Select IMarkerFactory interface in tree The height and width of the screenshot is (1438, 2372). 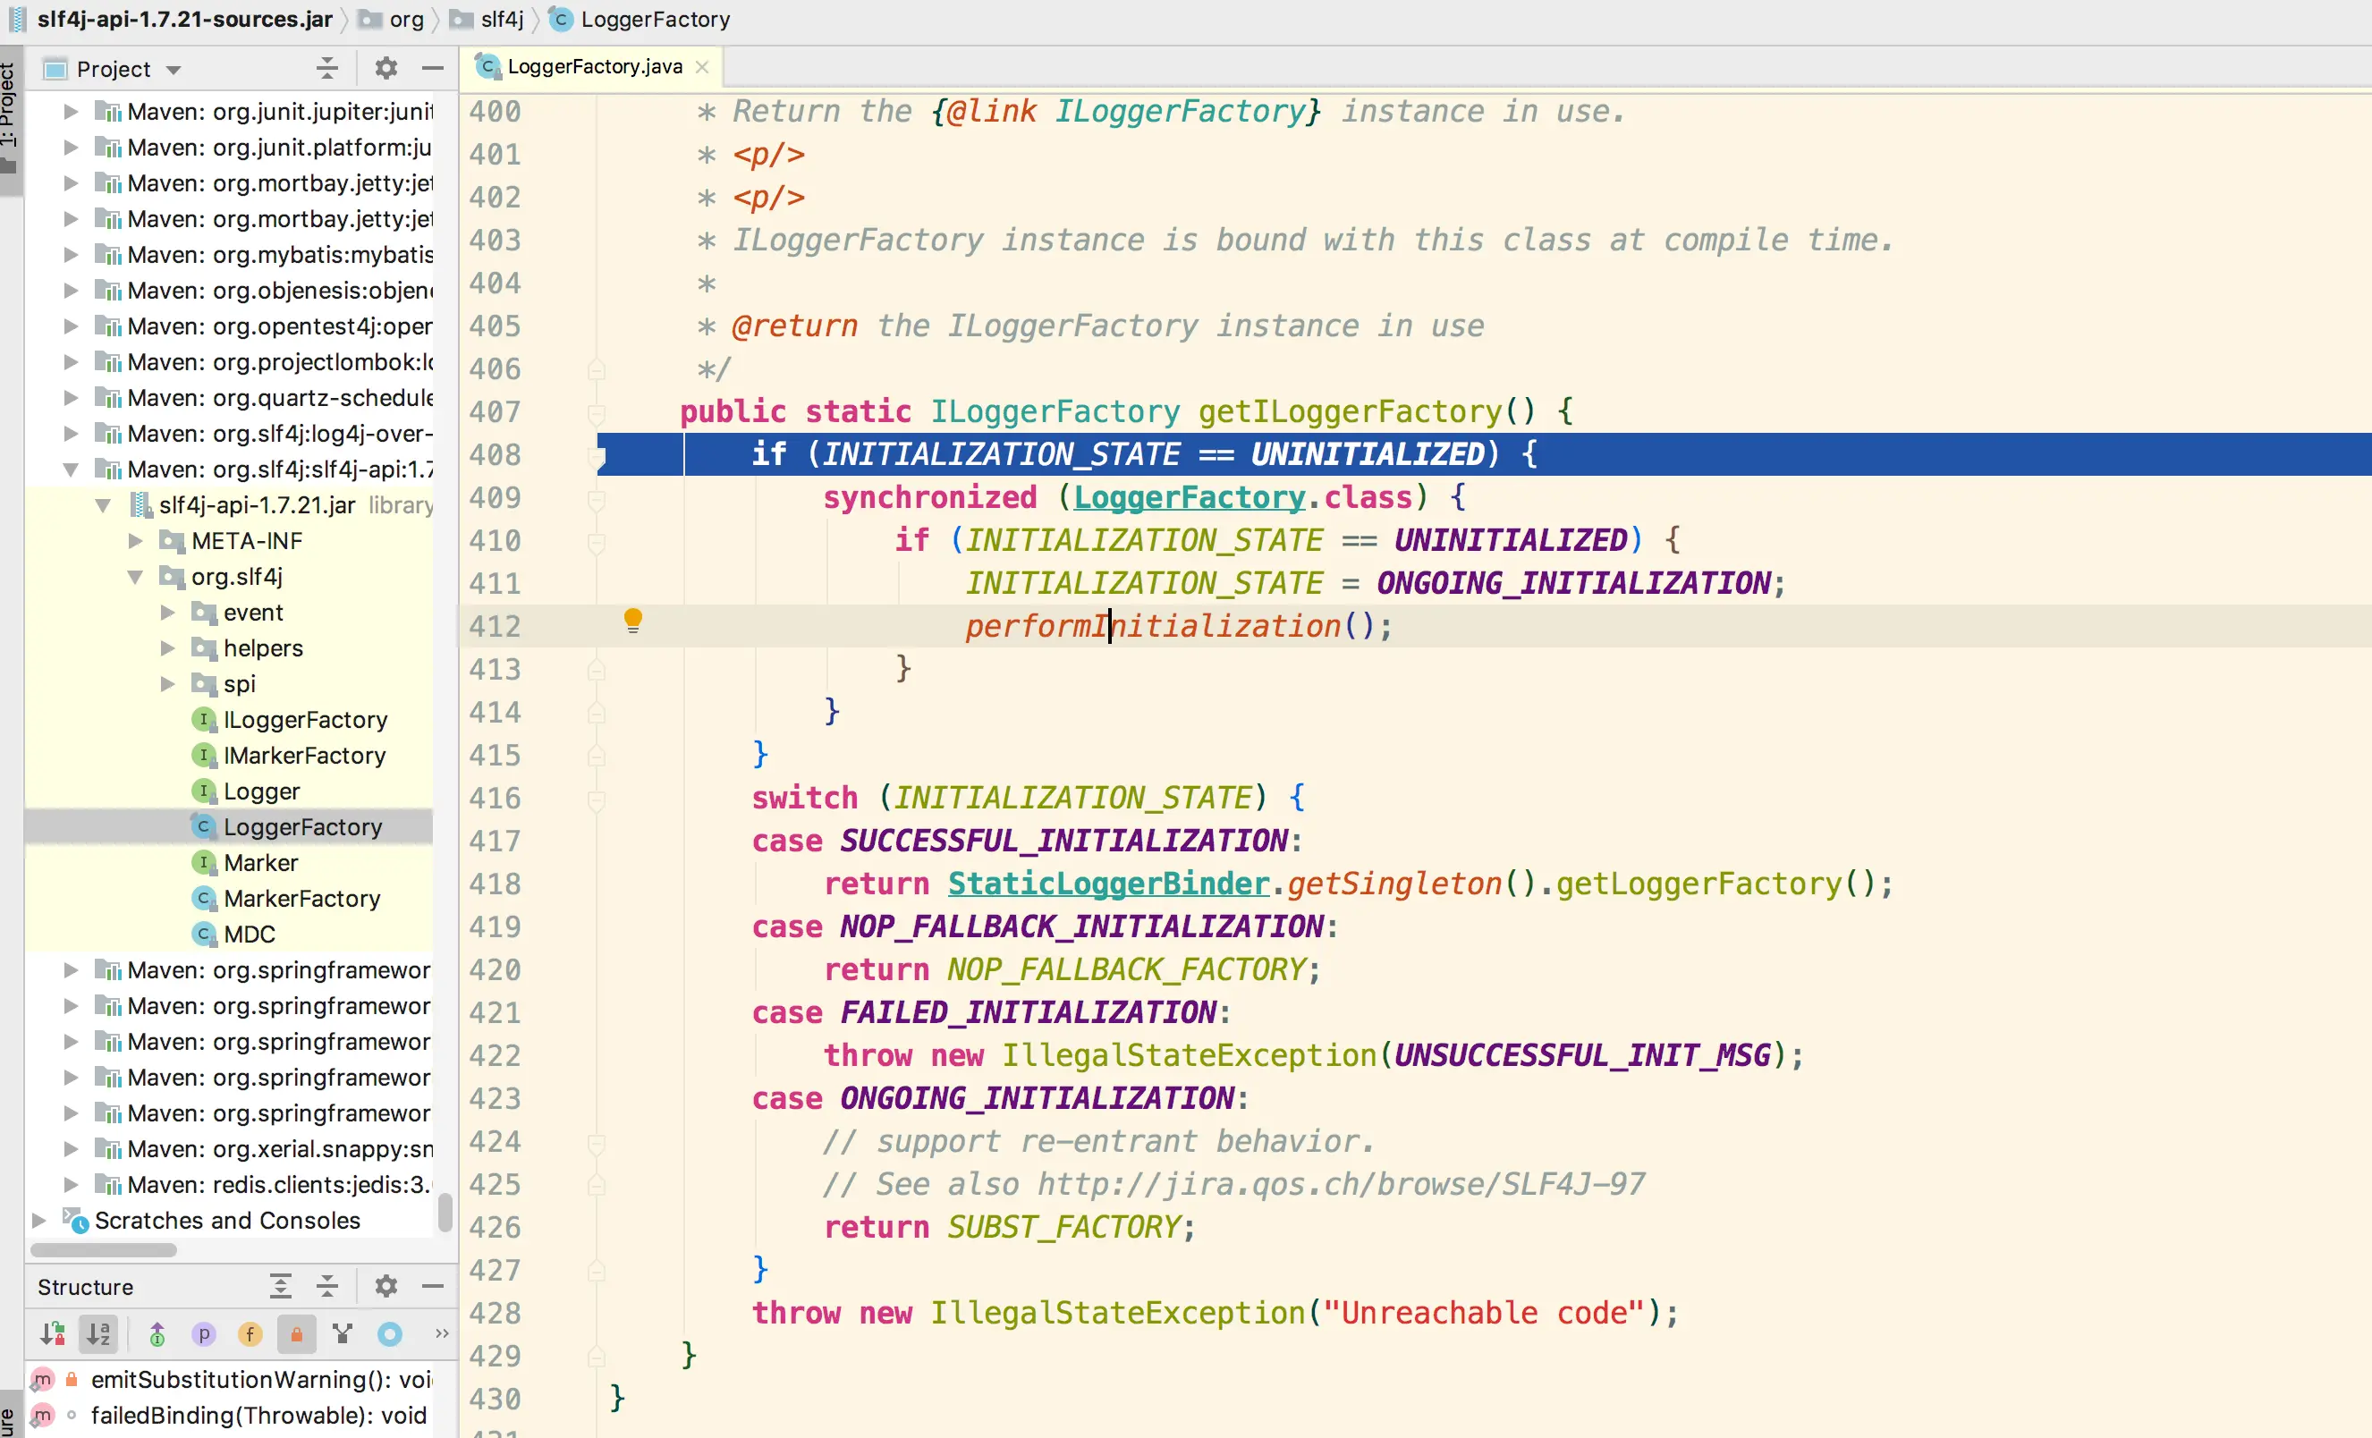click(304, 756)
